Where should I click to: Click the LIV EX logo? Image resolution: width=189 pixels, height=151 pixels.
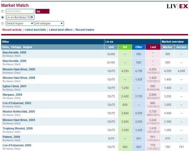[x=177, y=6]
